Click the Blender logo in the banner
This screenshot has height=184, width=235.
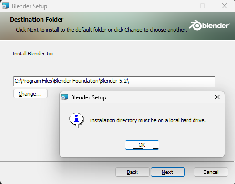(209, 25)
